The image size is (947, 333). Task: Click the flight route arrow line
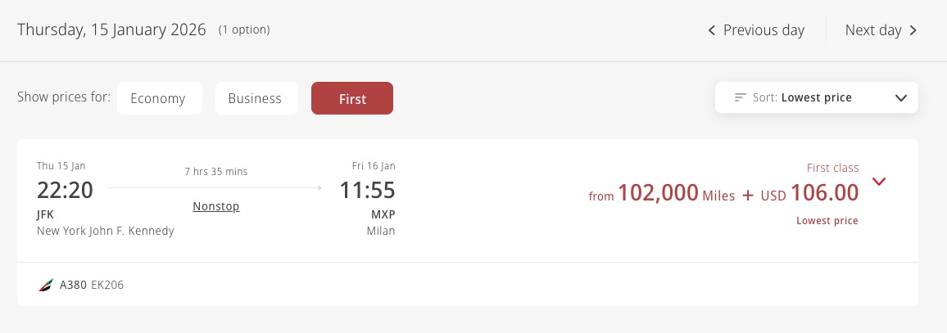[215, 188]
